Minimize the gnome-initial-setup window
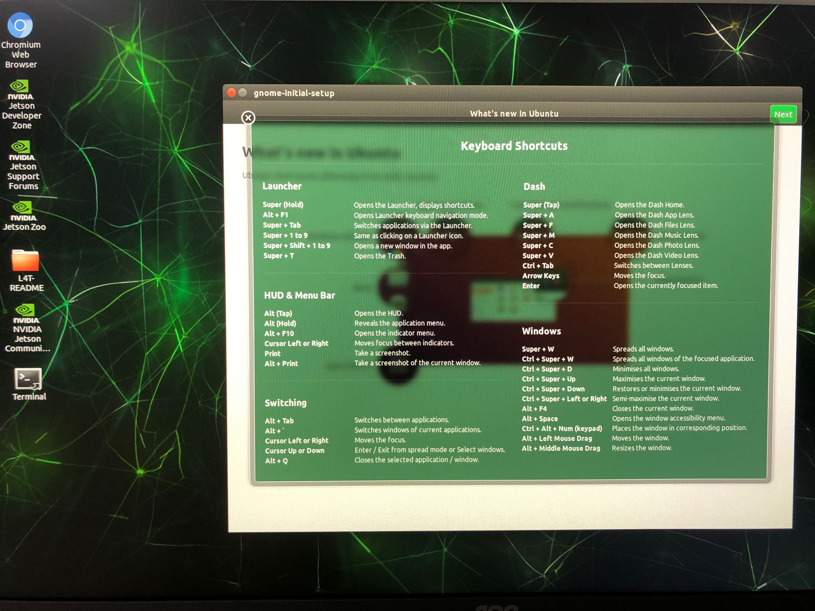Image resolution: width=815 pixels, height=611 pixels. coord(243,93)
